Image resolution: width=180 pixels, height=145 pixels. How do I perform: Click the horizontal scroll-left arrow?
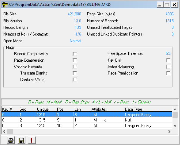(x=4, y=131)
